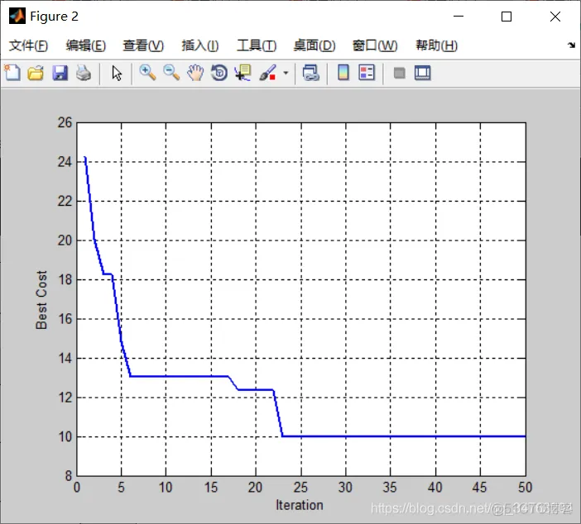This screenshot has width=581, height=524.
Task: Click the y-axis tick label 26
Action: click(65, 122)
